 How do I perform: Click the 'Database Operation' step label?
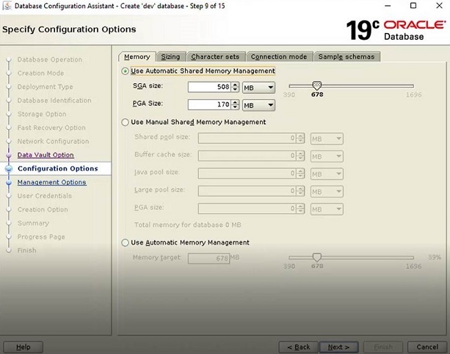click(50, 60)
